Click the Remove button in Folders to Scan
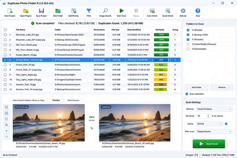The width and height of the screenshot is (237, 158). tap(222, 87)
